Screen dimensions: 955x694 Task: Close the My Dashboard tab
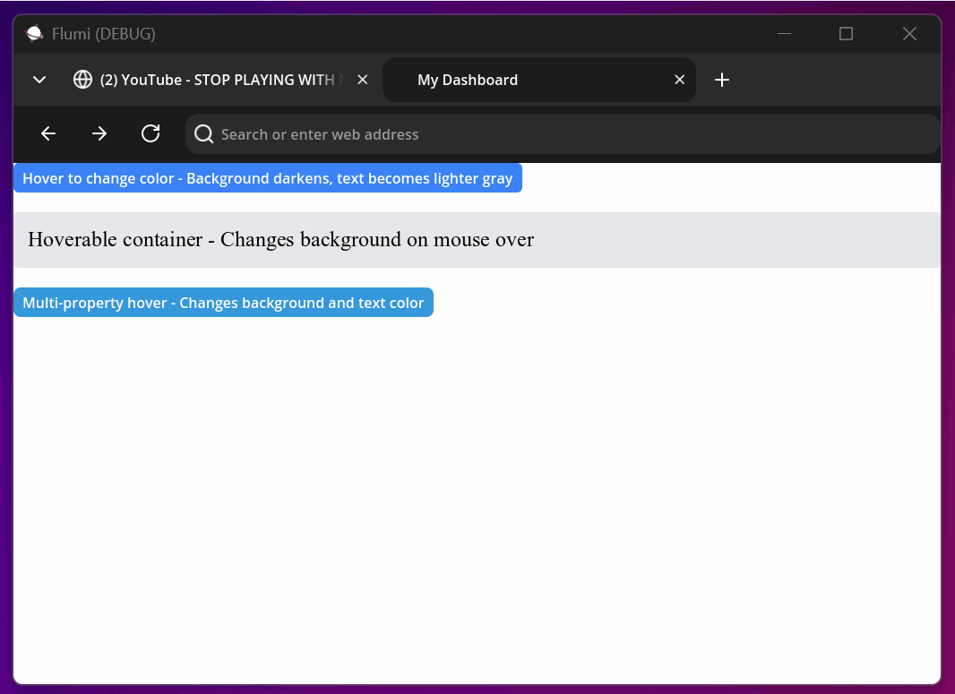679,80
